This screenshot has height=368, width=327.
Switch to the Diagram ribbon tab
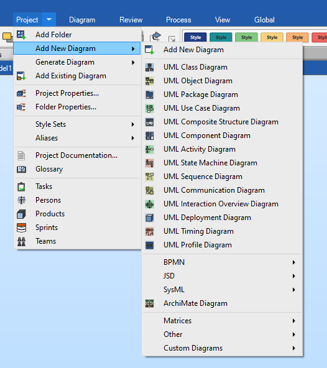pos(82,20)
